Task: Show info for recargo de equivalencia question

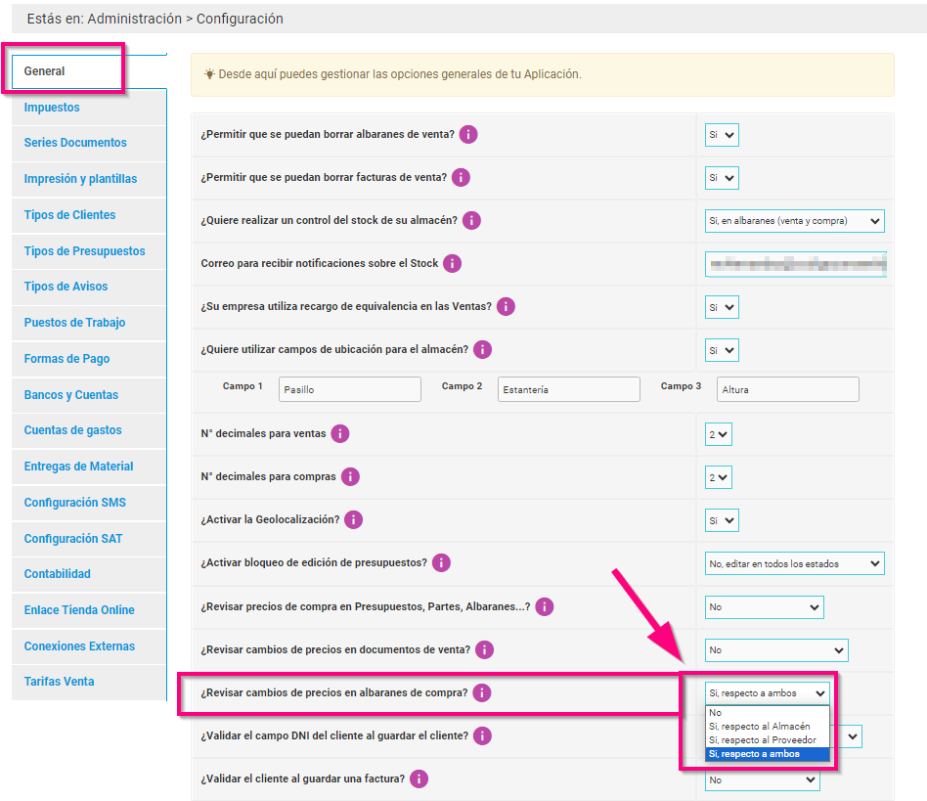Action: tap(506, 307)
